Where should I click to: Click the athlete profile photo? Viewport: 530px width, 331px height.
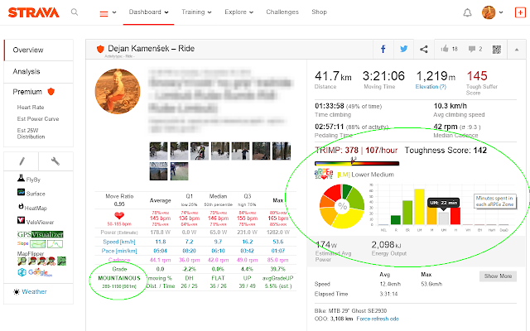pyautogui.click(x=118, y=91)
